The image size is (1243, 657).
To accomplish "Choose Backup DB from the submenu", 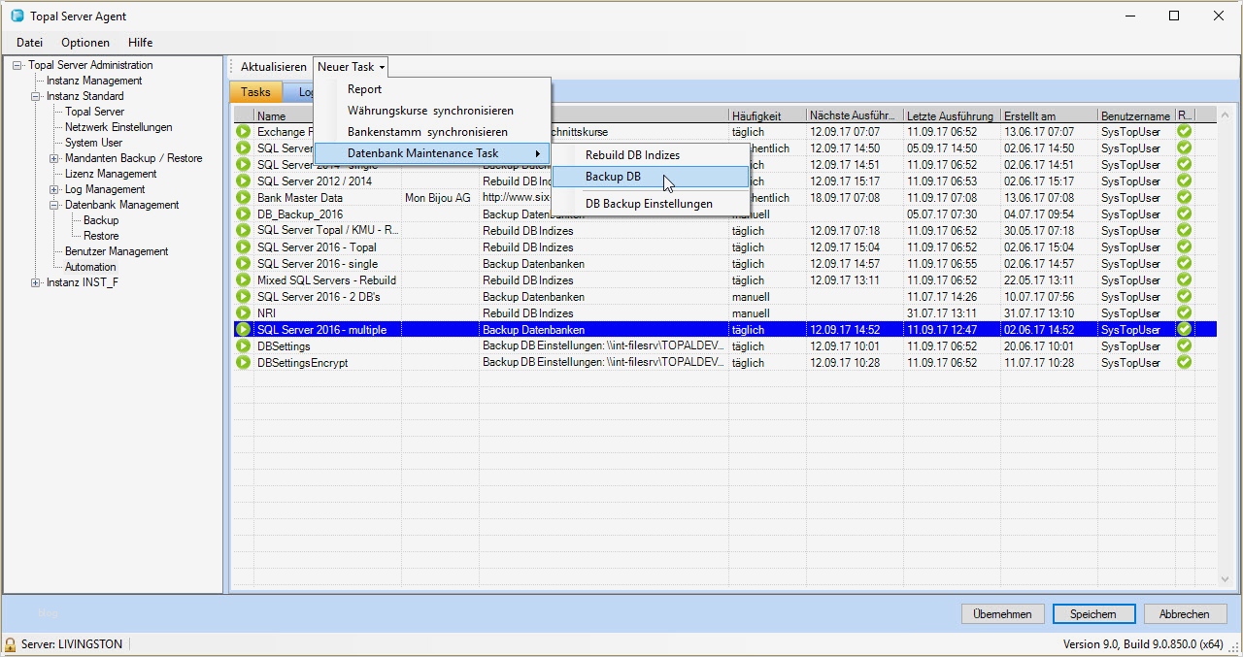I will coord(613,177).
